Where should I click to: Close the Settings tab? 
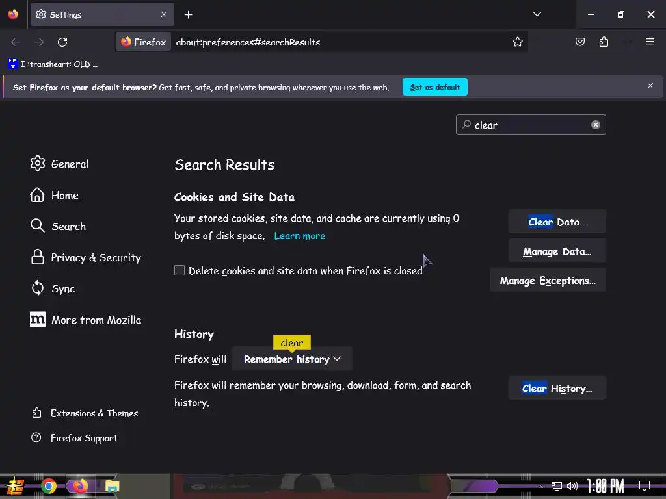click(x=164, y=14)
